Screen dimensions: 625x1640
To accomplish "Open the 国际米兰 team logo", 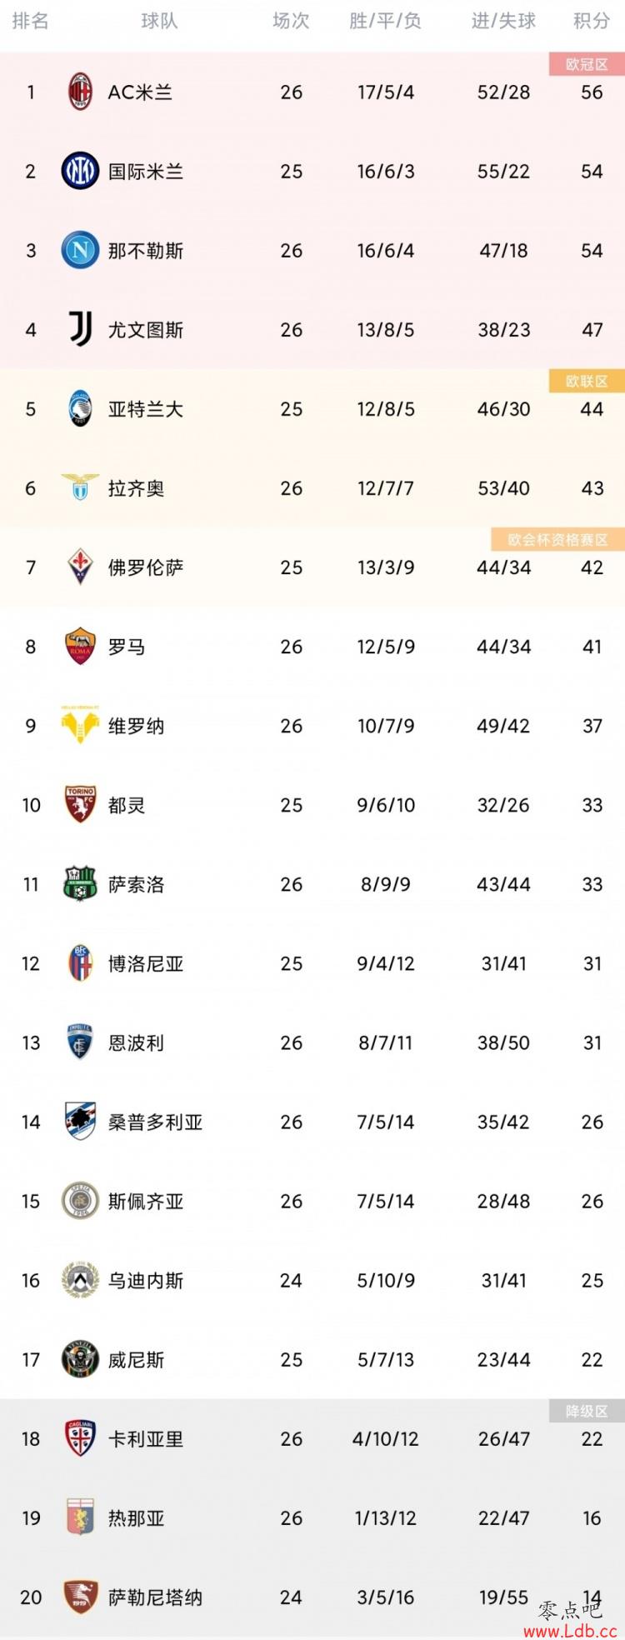I will (80, 171).
